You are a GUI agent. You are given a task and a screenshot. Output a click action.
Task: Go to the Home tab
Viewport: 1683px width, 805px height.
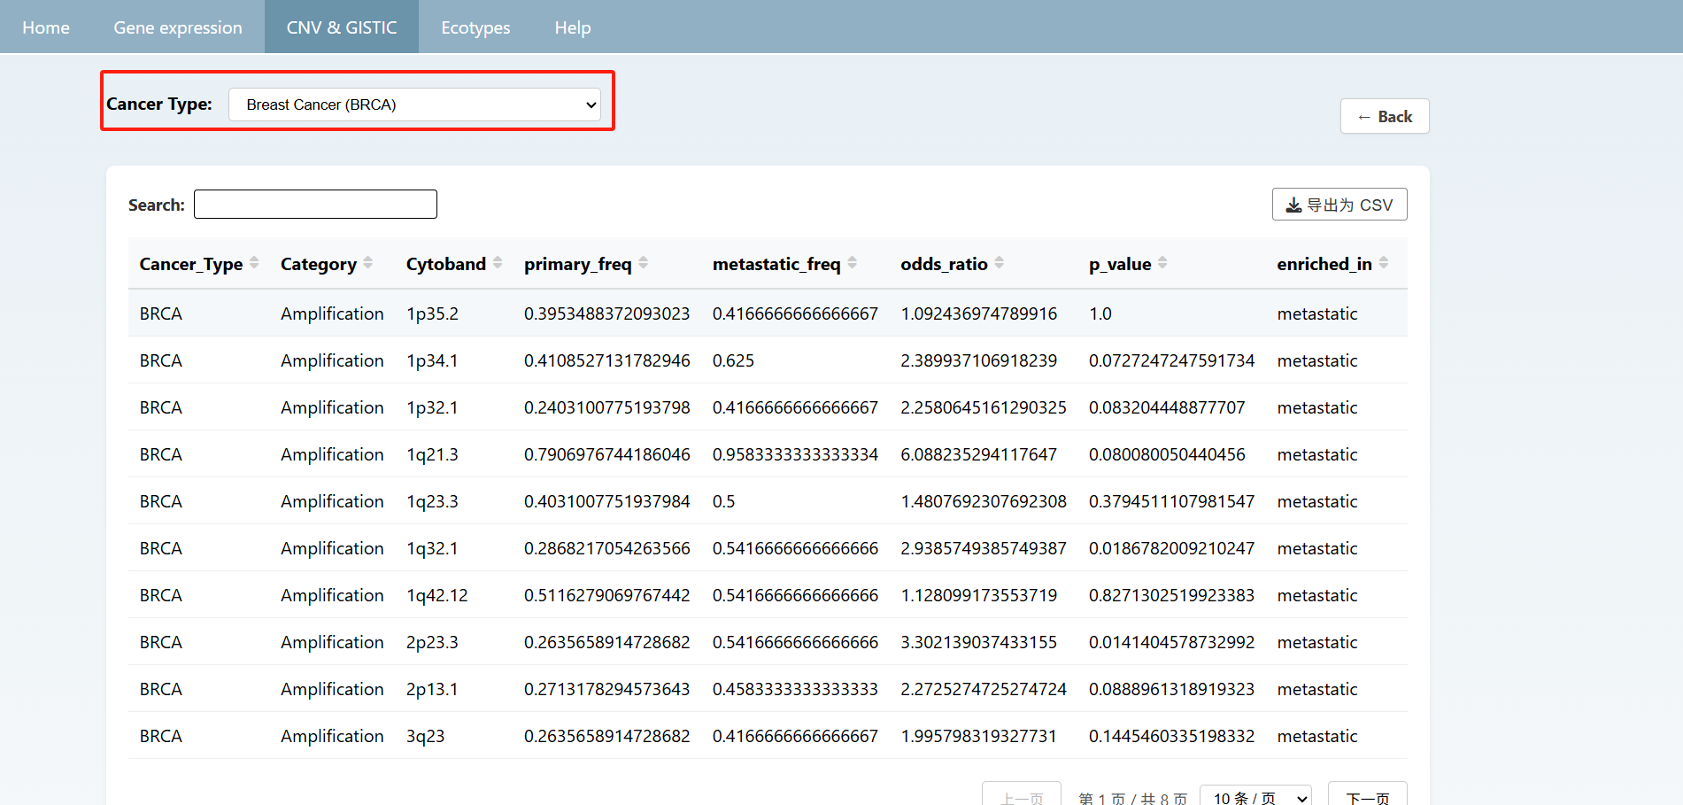tap(46, 27)
